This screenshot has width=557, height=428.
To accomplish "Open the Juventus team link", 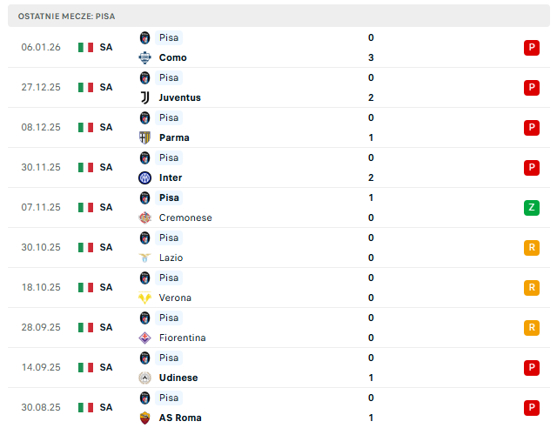I will point(179,97).
